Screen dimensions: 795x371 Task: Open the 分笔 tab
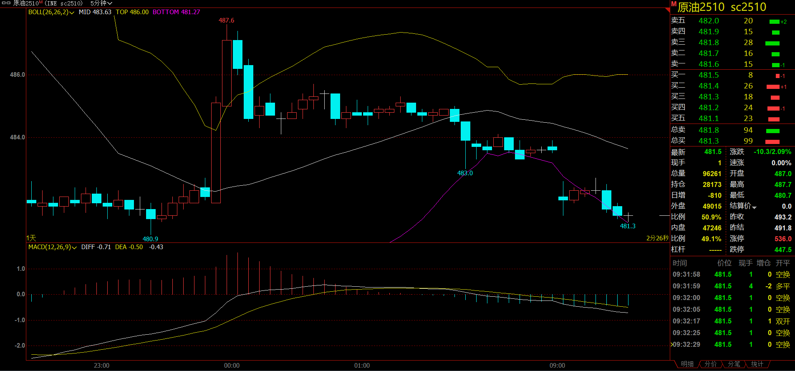point(734,364)
